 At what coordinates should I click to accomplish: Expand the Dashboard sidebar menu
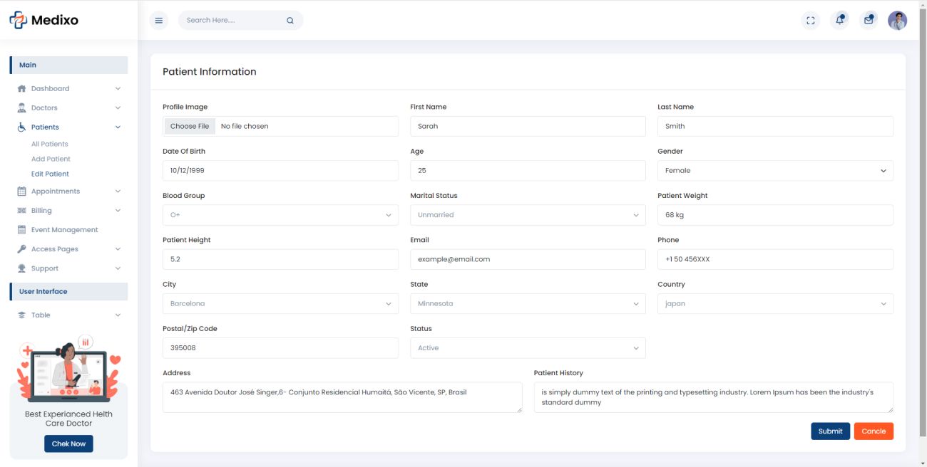tap(68, 89)
